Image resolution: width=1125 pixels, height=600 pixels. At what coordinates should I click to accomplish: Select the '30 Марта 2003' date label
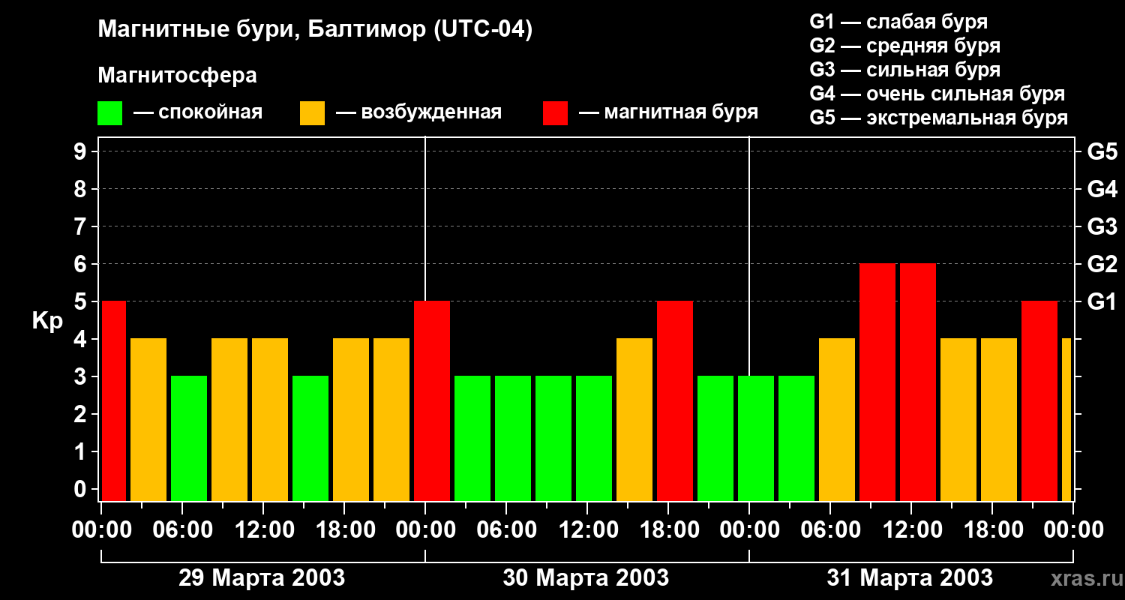click(586, 578)
